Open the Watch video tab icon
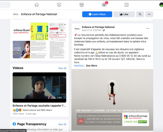The height and width of the screenshot is (132, 163). 59,5
